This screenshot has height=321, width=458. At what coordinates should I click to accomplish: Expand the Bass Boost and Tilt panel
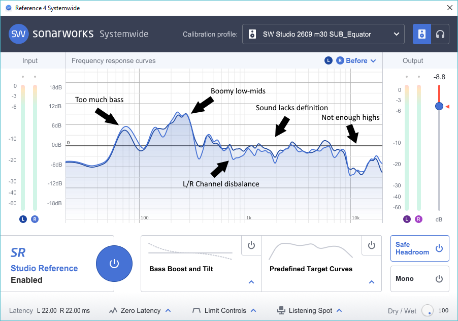point(251,282)
